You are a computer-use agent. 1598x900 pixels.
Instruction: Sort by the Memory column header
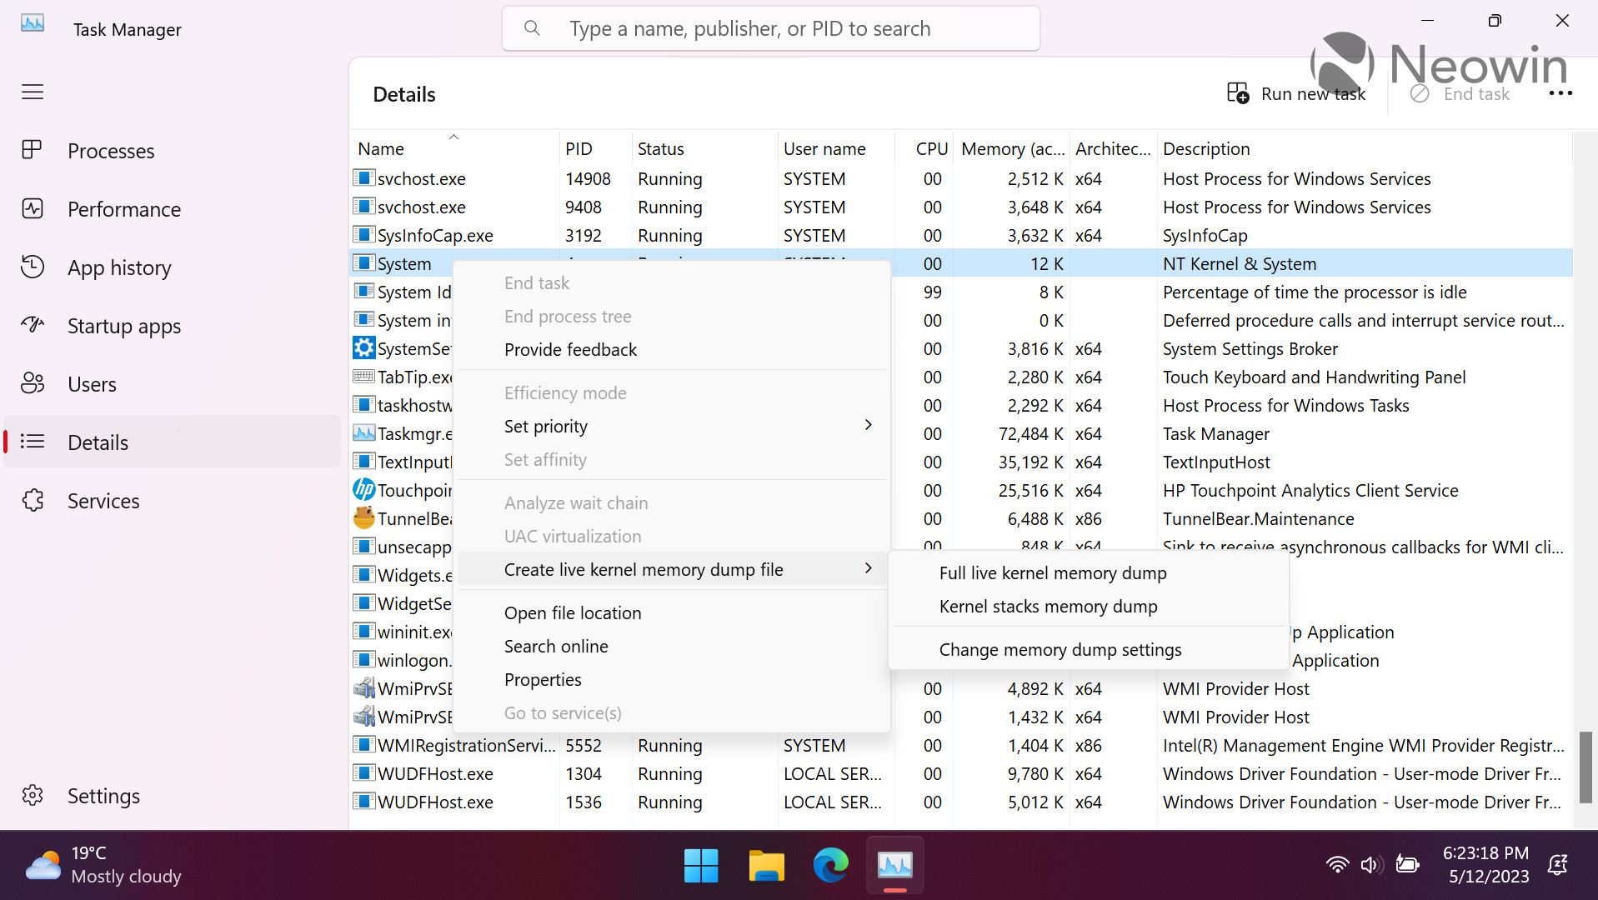(1013, 148)
